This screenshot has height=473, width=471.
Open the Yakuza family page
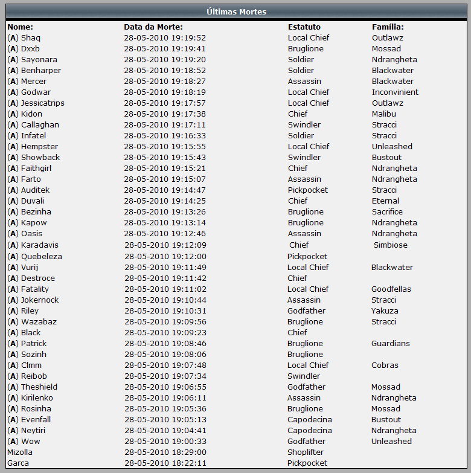pos(385,311)
